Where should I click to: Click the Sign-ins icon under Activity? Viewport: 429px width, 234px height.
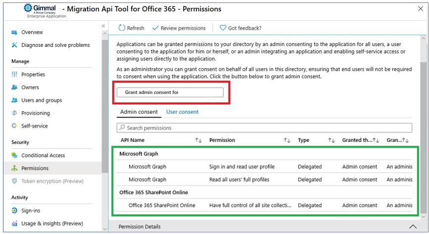click(x=14, y=211)
